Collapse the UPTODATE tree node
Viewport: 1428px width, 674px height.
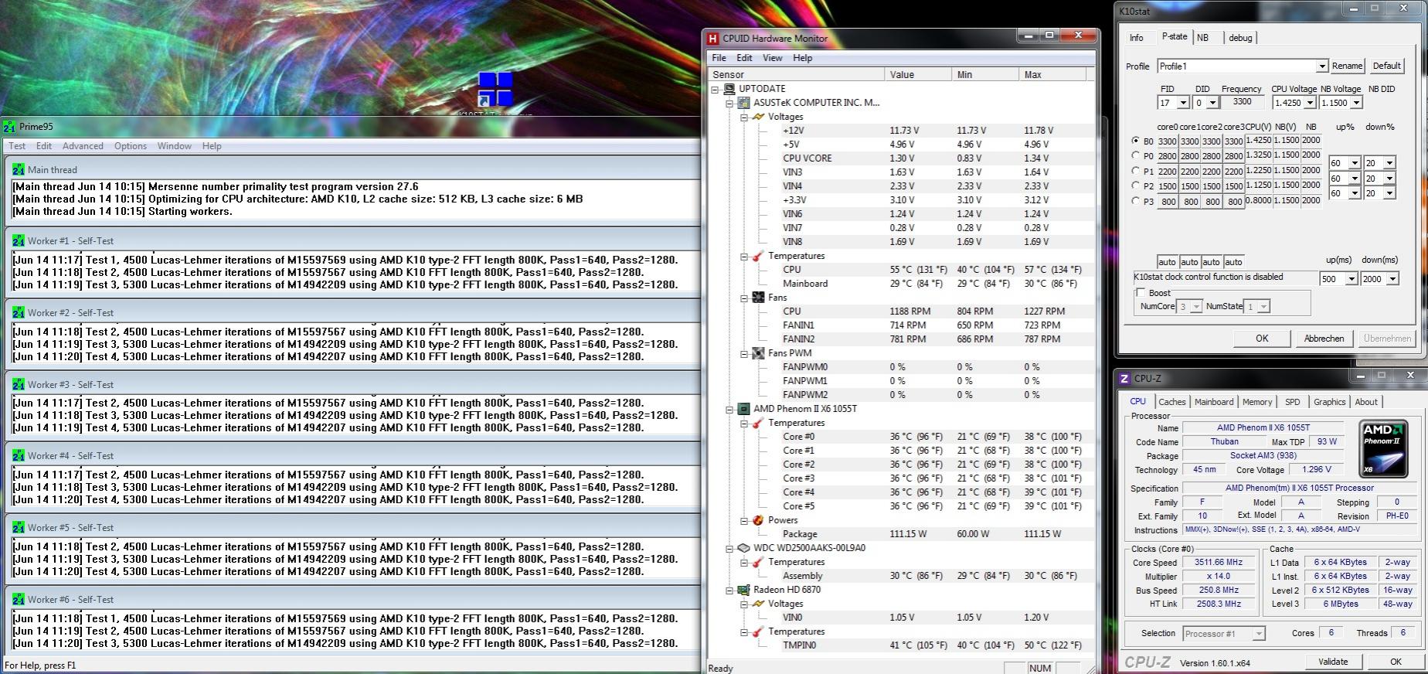point(715,89)
